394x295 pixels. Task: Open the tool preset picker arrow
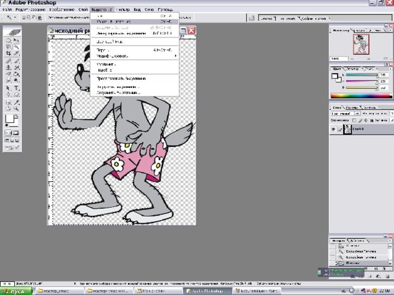[15, 18]
